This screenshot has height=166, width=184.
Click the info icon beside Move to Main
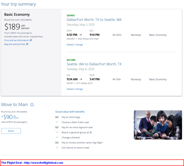click(32, 105)
